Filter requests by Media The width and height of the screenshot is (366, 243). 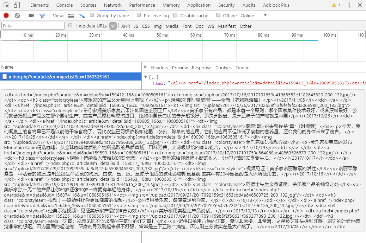click(x=172, y=26)
